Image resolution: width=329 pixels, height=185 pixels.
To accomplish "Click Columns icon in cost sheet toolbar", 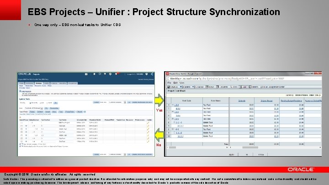I will click(x=218, y=87).
